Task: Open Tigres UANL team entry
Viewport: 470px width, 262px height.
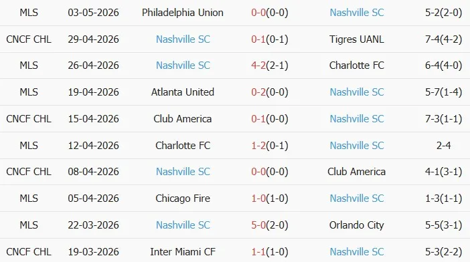Action: tap(357, 39)
